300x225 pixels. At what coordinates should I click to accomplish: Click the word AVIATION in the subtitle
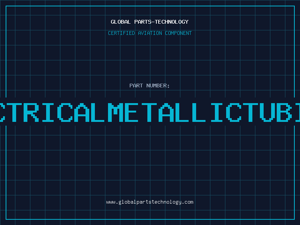150,33
